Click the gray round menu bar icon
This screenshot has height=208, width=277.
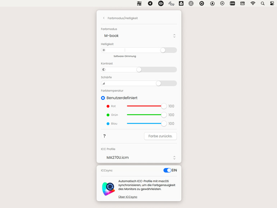click(x=191, y=3)
